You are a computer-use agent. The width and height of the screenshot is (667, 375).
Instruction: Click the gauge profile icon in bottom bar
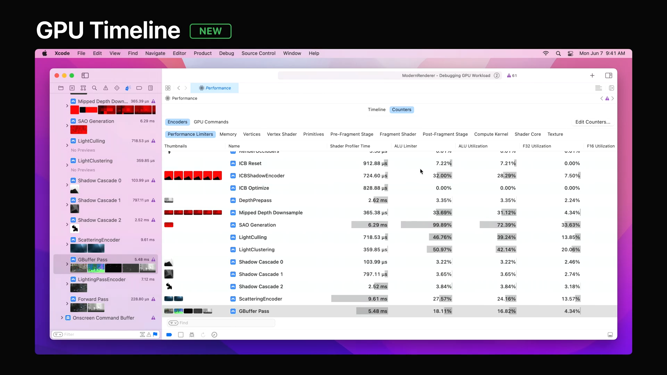tap(214, 335)
